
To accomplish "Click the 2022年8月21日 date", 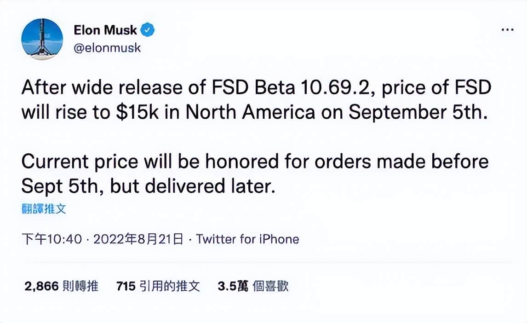I will coord(138,239).
